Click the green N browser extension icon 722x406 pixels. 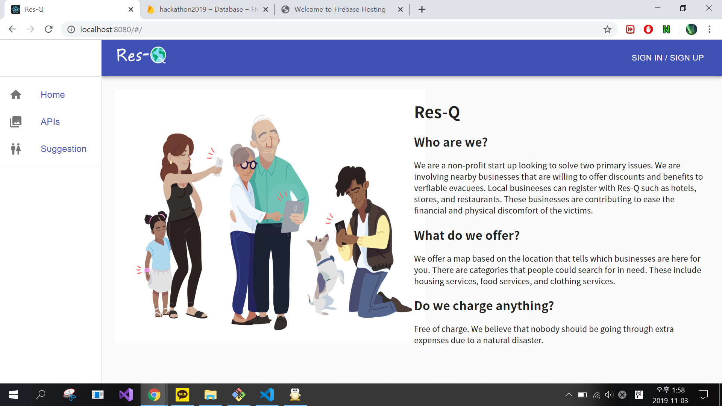coord(666,29)
